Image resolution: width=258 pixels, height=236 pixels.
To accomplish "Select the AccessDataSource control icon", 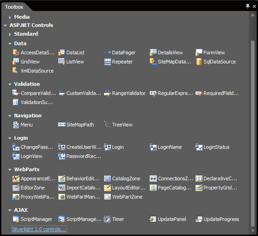I will tap(16, 52).
